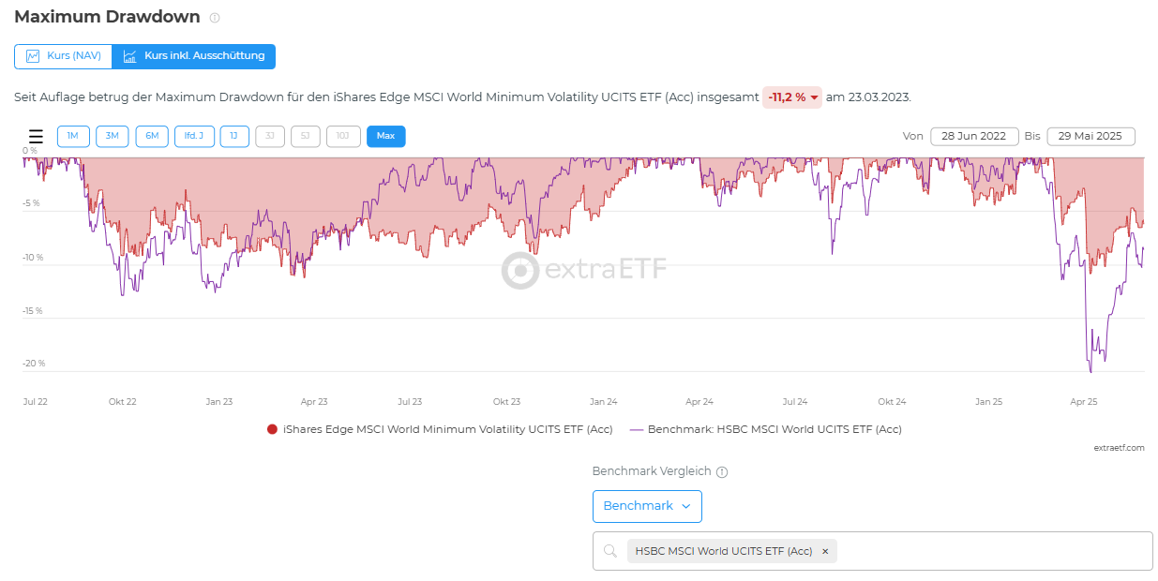Remove the HSBC MSCI World benchmark chip
Screen dimensions: 1158x581
825,551
